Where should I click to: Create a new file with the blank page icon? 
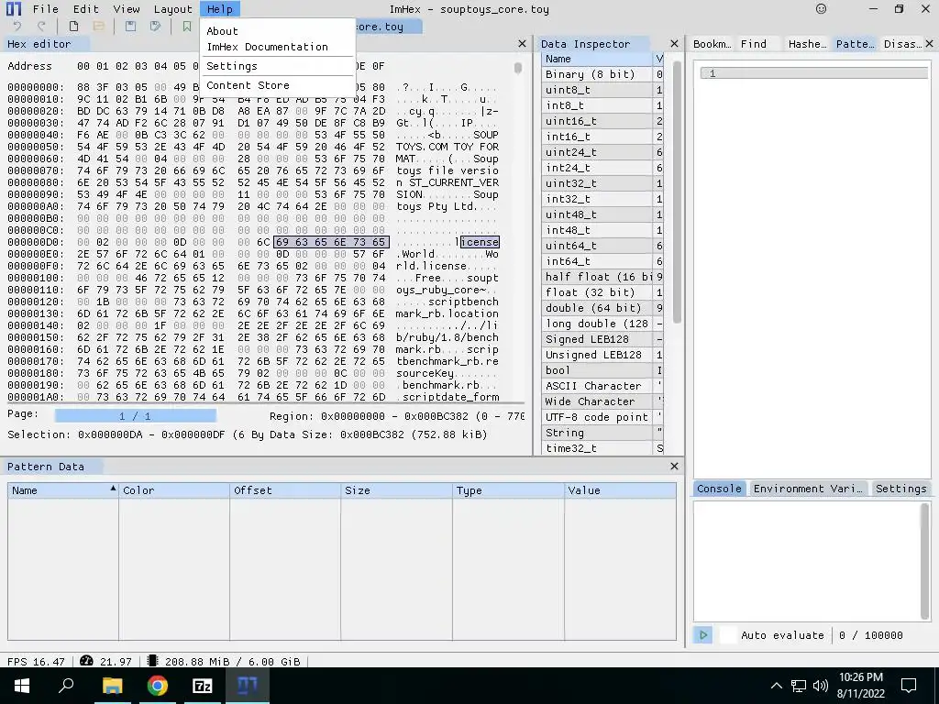[73, 27]
